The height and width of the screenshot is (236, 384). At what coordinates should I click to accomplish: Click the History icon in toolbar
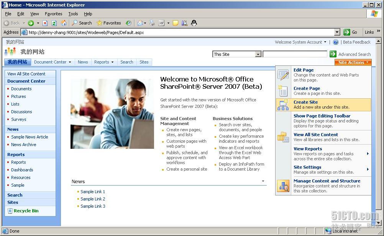(x=128, y=23)
